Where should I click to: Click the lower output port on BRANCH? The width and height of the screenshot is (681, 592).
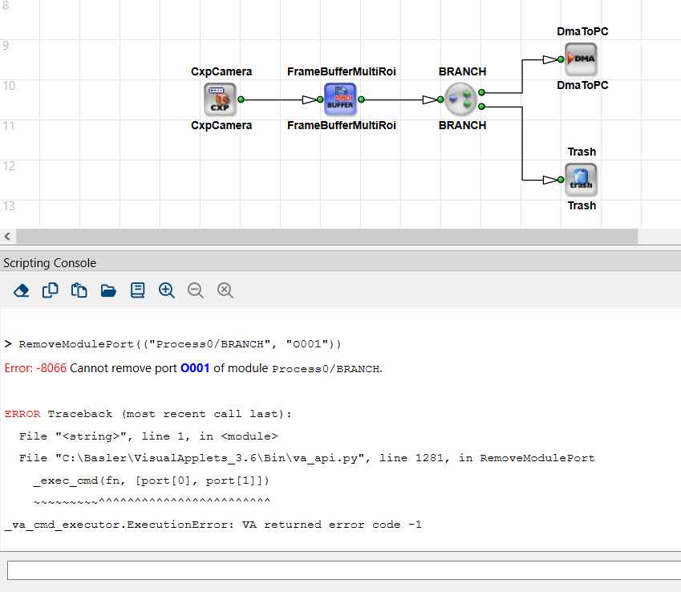[x=481, y=107]
